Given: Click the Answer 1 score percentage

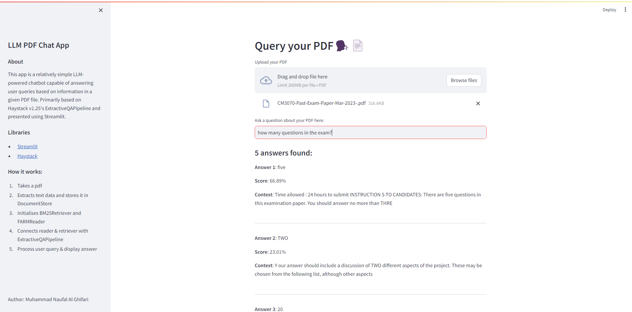Looking at the screenshot, I should pos(278,181).
